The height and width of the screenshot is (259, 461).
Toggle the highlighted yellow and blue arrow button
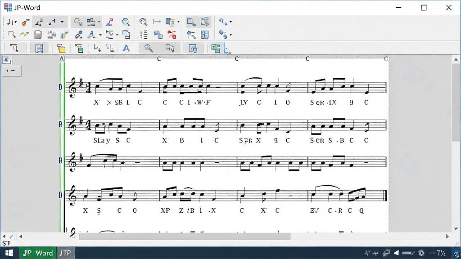[x=78, y=22]
